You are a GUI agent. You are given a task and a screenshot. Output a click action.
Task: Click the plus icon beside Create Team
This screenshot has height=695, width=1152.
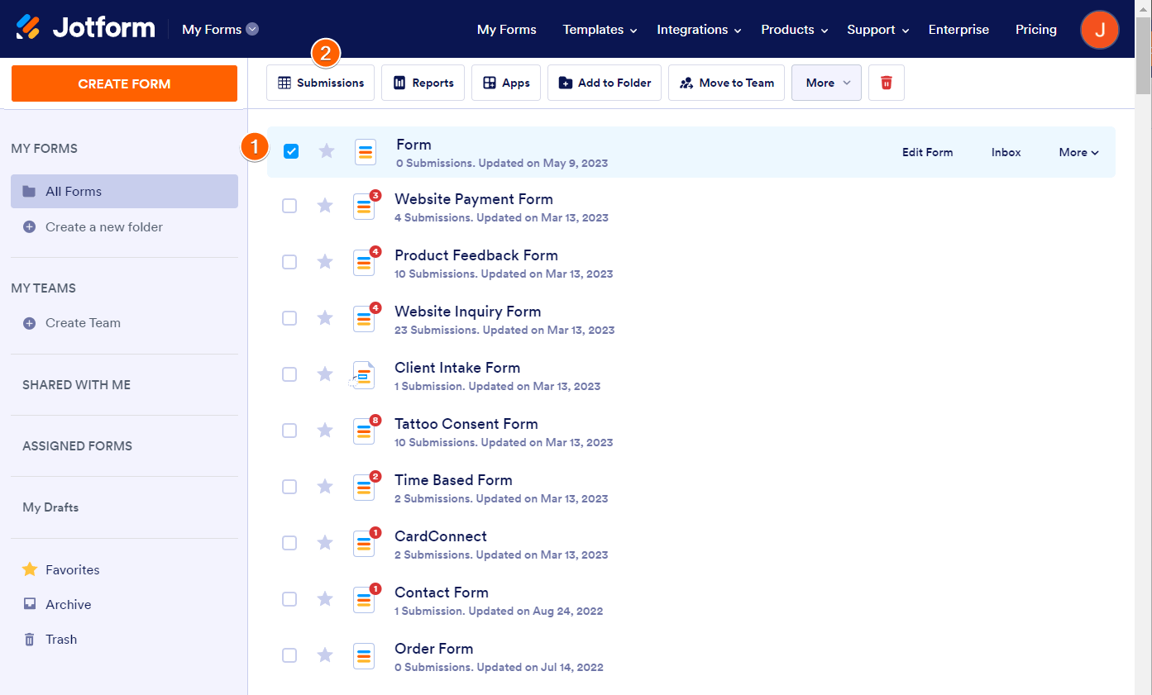click(29, 323)
